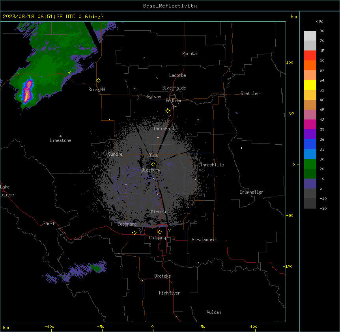Image resolution: width=340 pixels, height=332 pixels.
Task: Click the ThreeHills town label
Action: 212,165
